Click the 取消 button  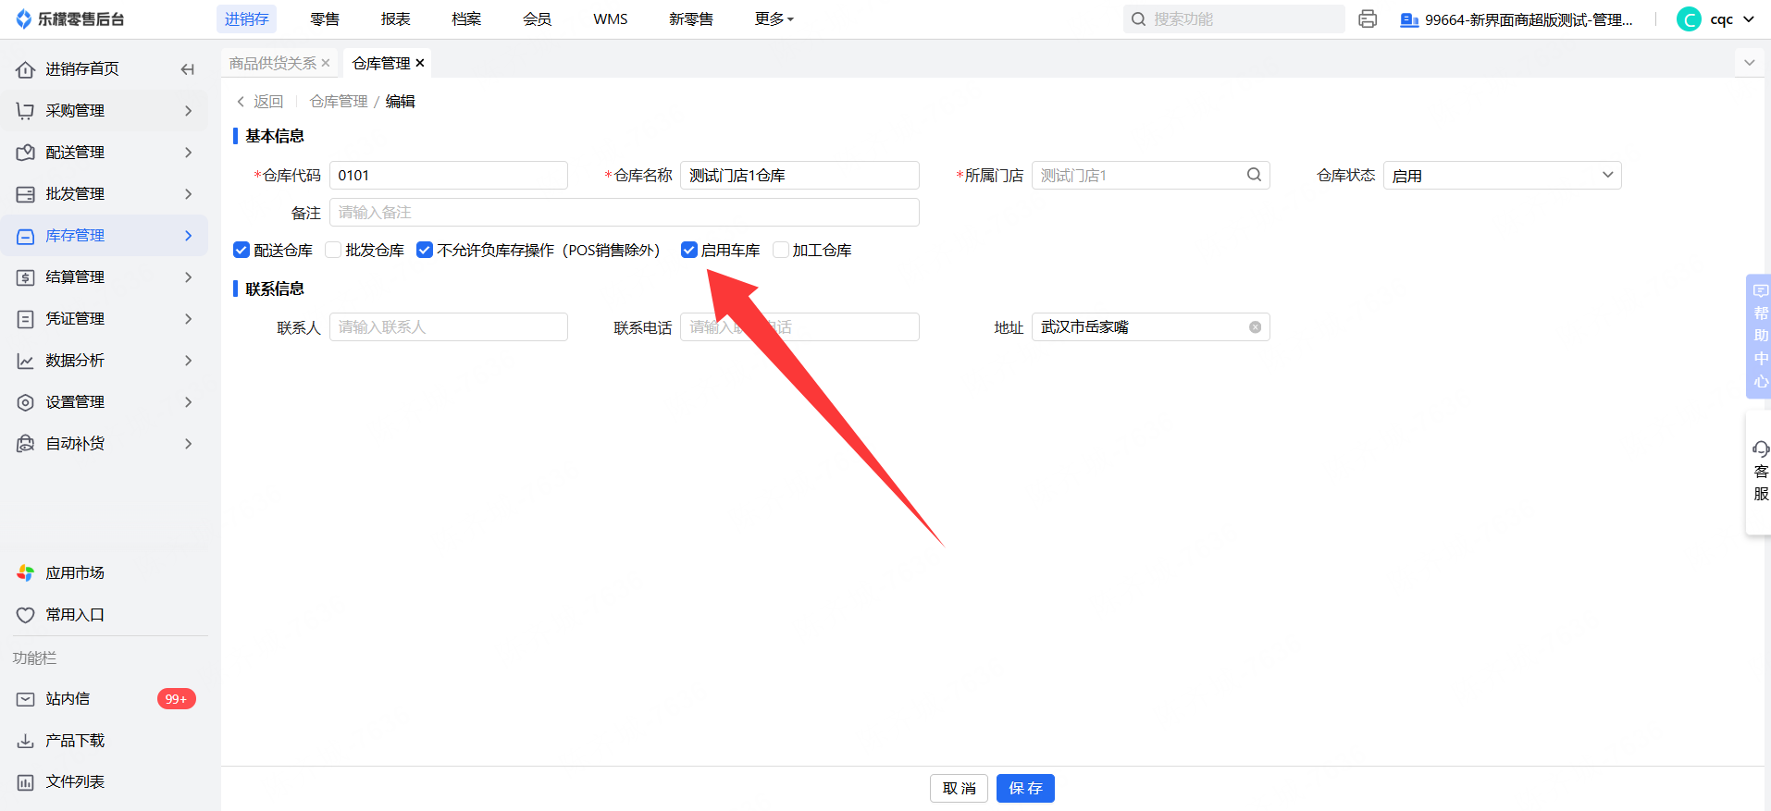[x=960, y=789]
